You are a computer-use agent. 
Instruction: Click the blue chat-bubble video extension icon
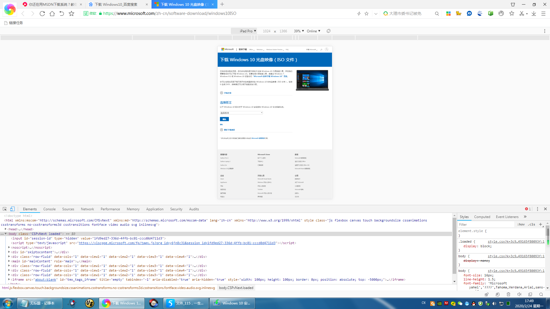(x=469, y=13)
